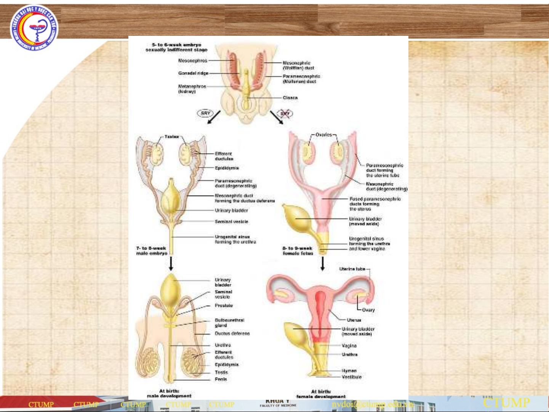Open the nvdoi@ctump.edu.vn email link
The image size is (549, 412).
pos(372,404)
